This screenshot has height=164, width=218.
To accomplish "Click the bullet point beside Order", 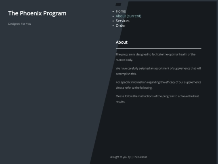I will 113,26.
